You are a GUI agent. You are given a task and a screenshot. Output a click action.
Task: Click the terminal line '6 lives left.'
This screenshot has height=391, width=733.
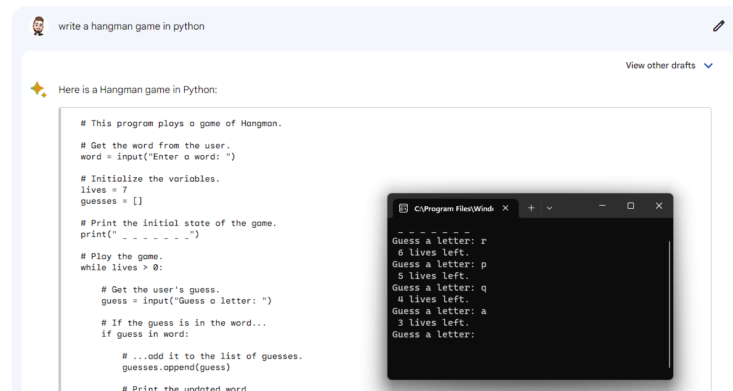434,252
